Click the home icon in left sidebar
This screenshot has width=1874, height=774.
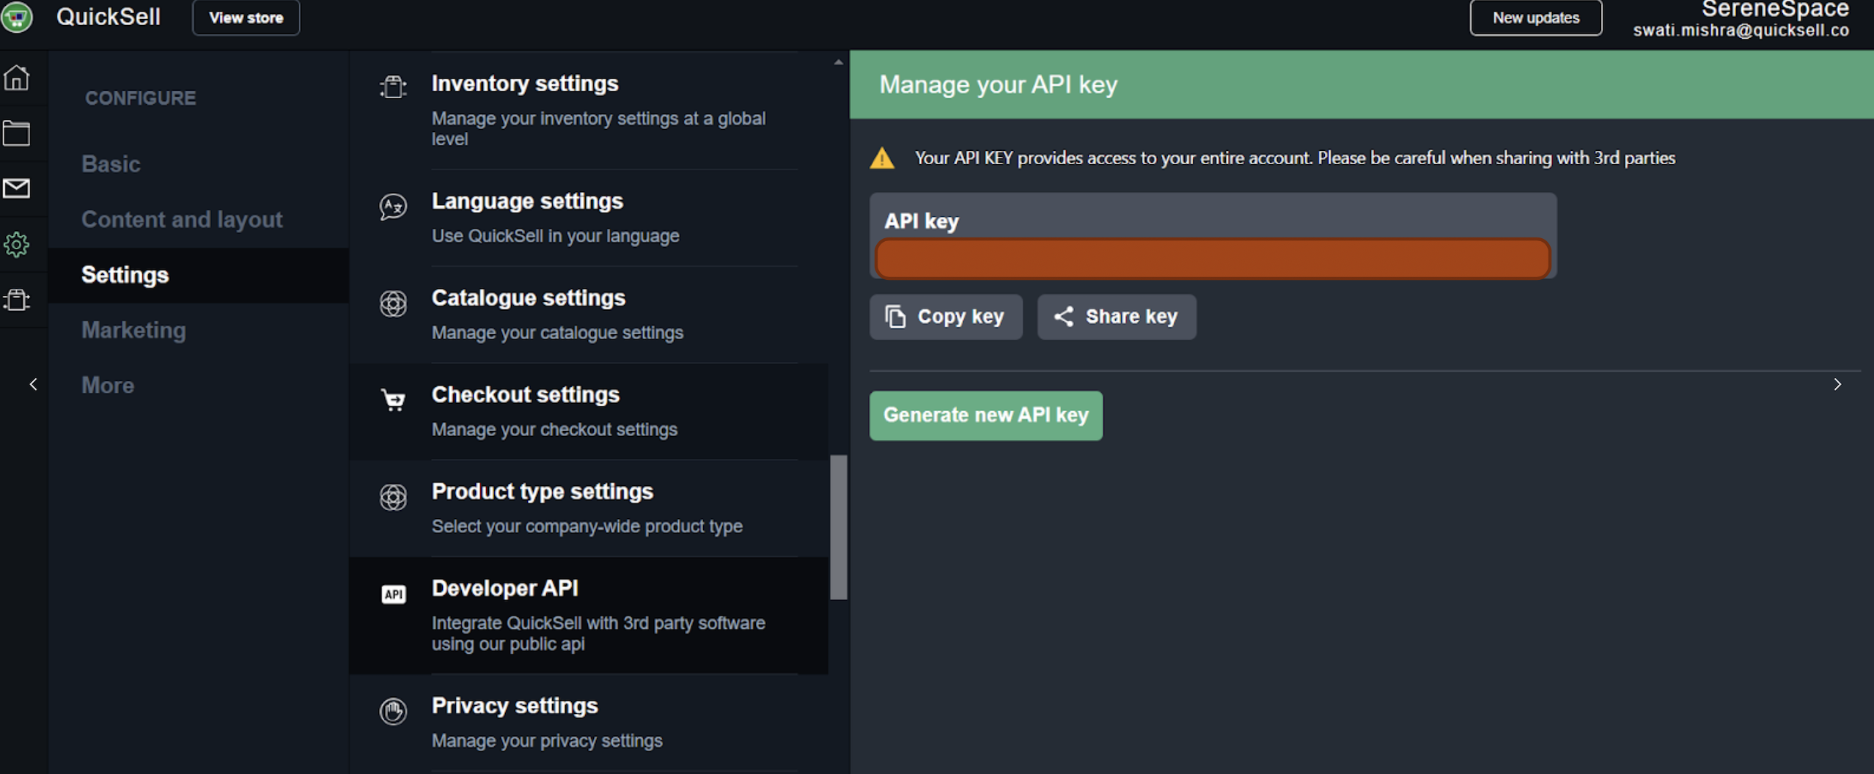coord(16,78)
